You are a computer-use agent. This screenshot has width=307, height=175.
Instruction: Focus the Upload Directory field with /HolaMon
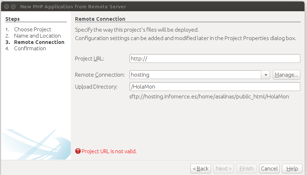(215, 86)
